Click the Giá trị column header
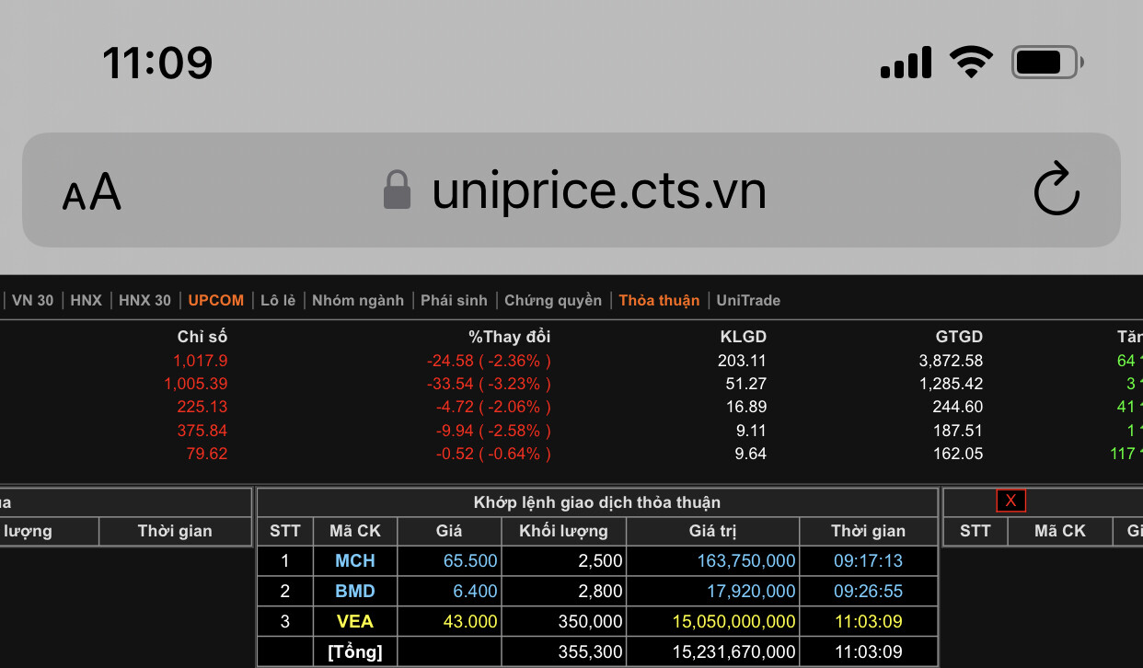The image size is (1143, 668). pyautogui.click(x=712, y=531)
